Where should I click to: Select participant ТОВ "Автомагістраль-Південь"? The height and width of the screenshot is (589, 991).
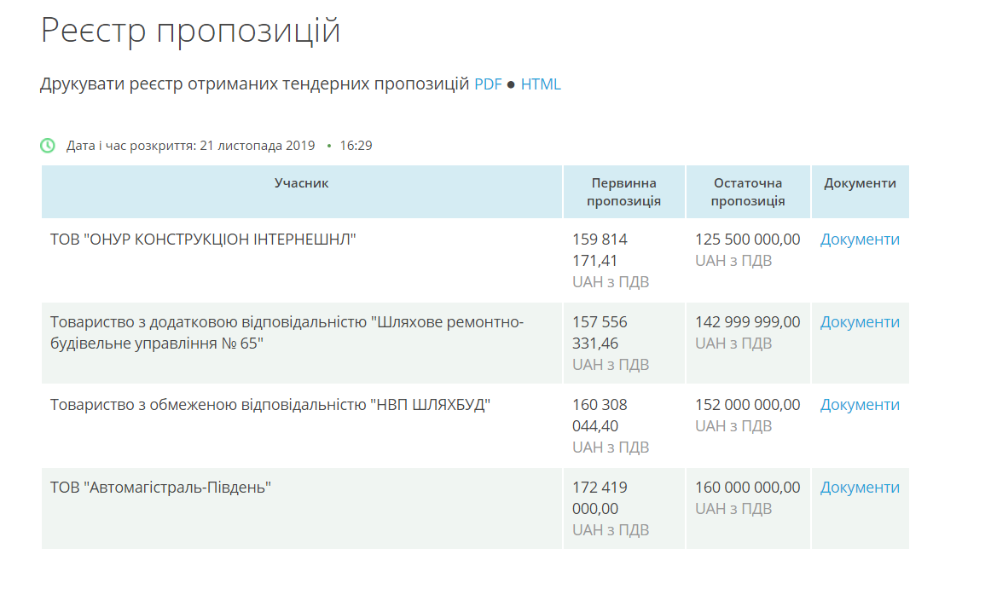tap(160, 488)
